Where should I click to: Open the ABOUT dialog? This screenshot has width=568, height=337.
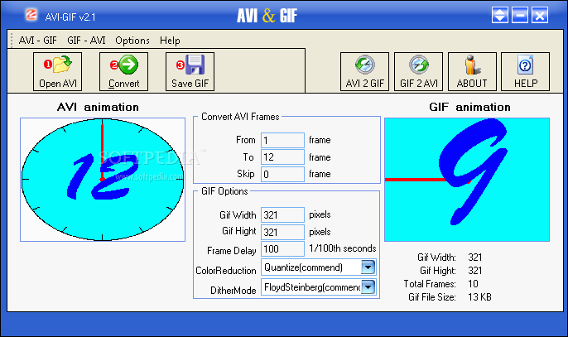click(472, 71)
